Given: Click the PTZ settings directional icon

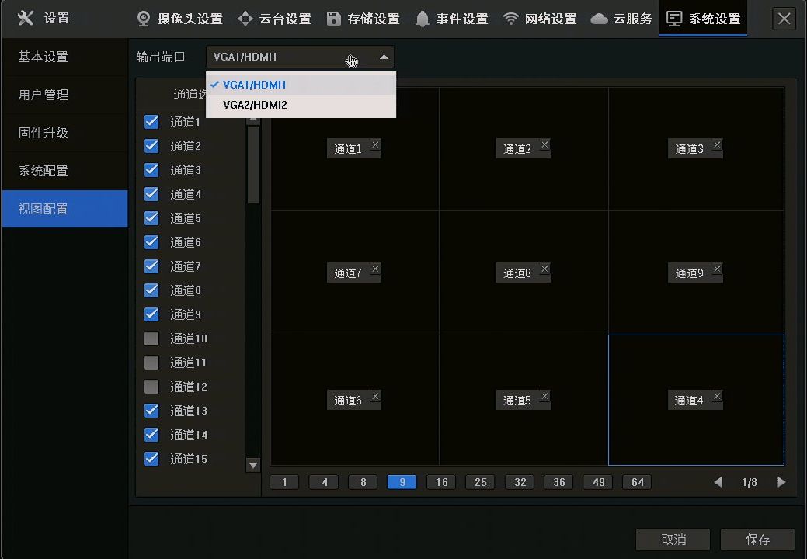Looking at the screenshot, I should coord(245,19).
